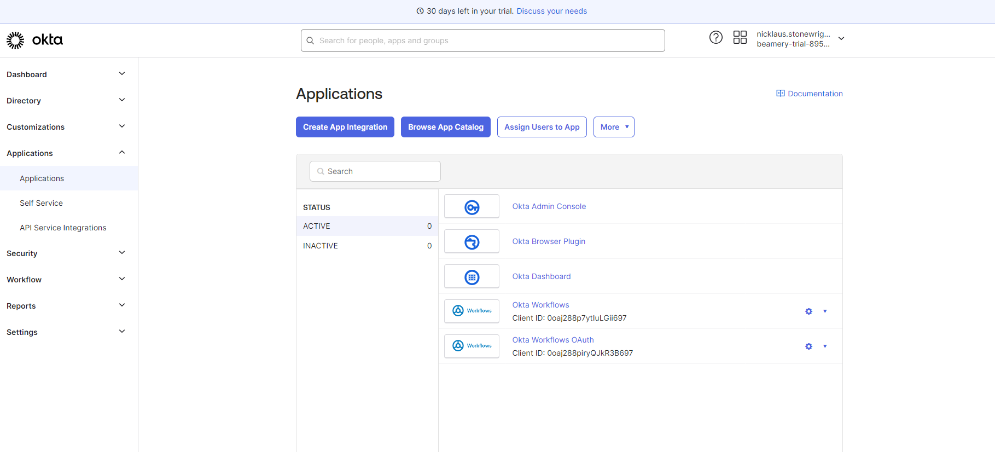Click Create App Integration button
Viewport: 995px width, 452px height.
(345, 127)
